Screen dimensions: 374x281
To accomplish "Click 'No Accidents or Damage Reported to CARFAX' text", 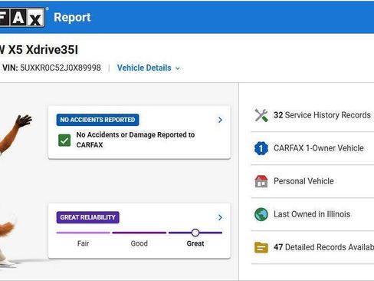I will coord(136,140).
